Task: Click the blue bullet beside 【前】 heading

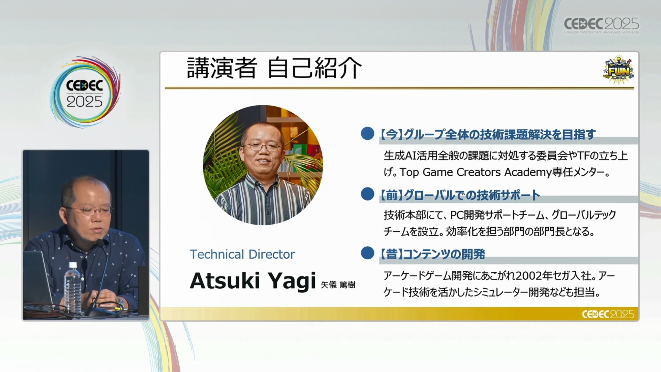Action: click(367, 194)
